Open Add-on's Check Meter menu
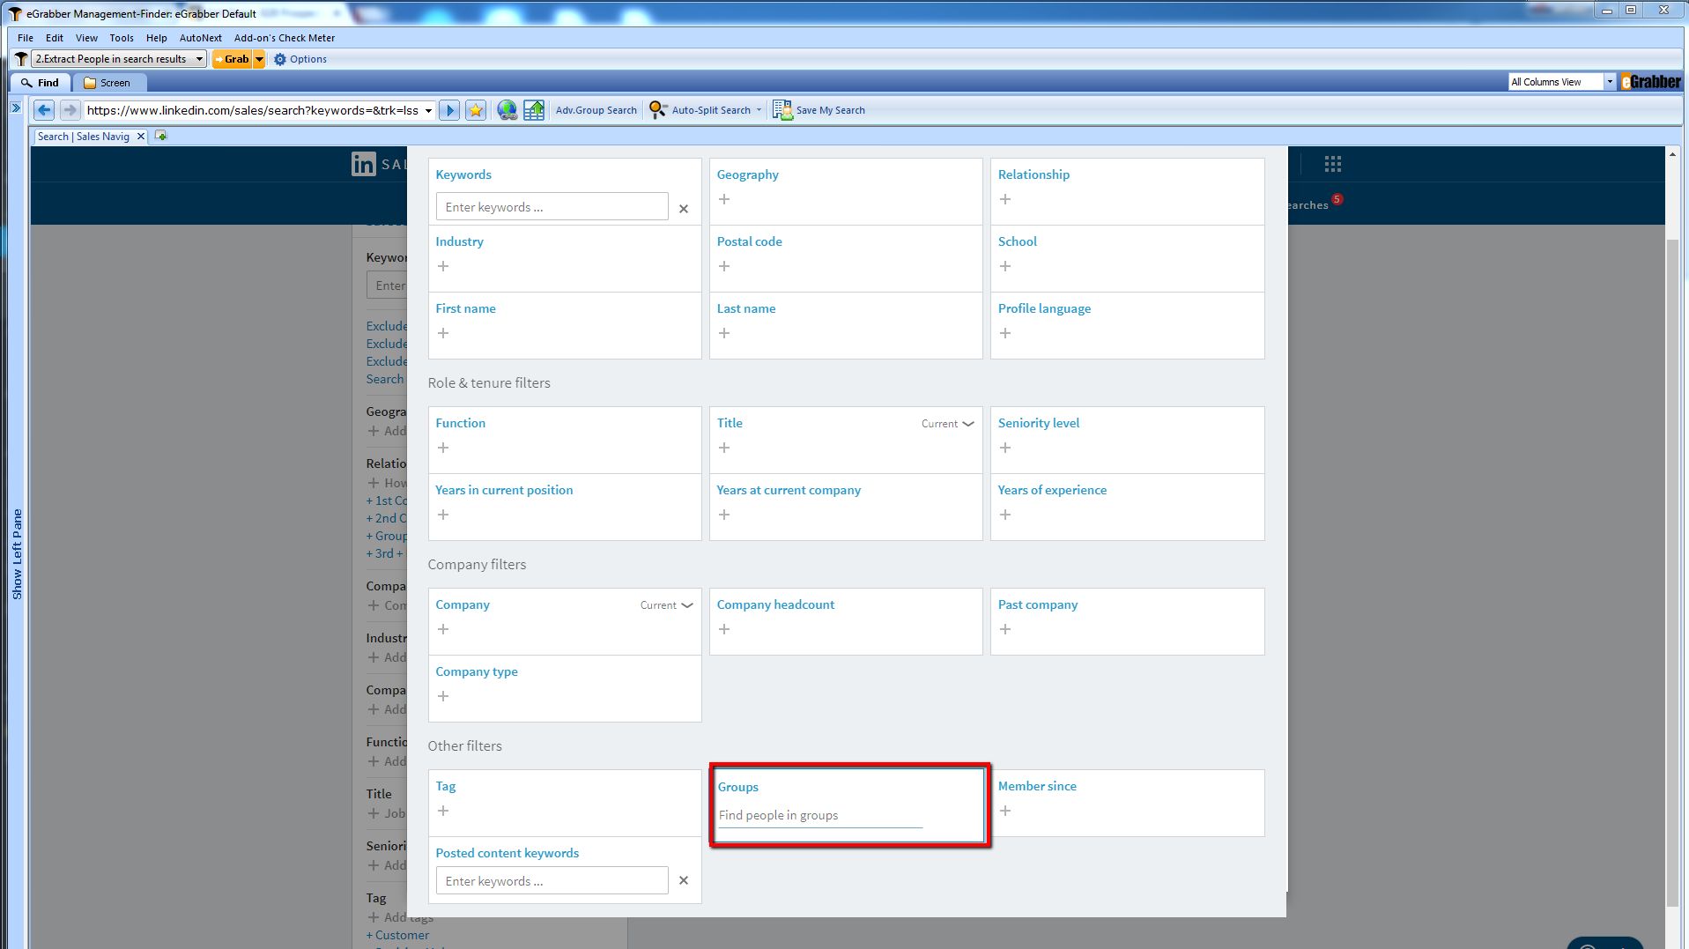The image size is (1689, 949). [285, 38]
